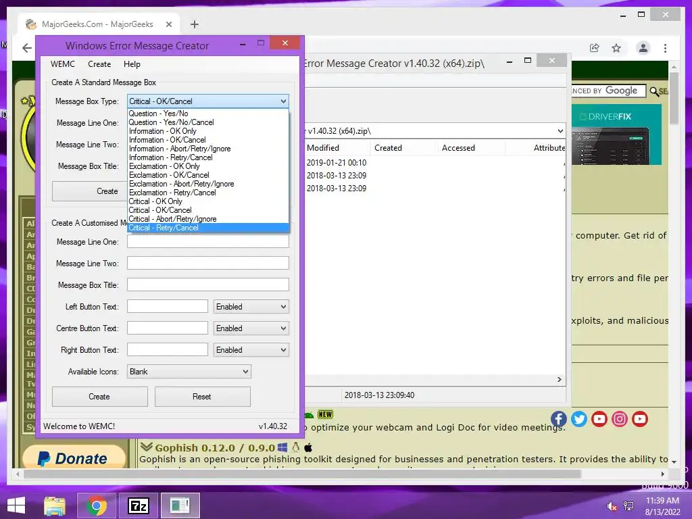Choose Exclamation - Abort/Retry/Ignore option
The image size is (692, 519).
[x=208, y=184]
